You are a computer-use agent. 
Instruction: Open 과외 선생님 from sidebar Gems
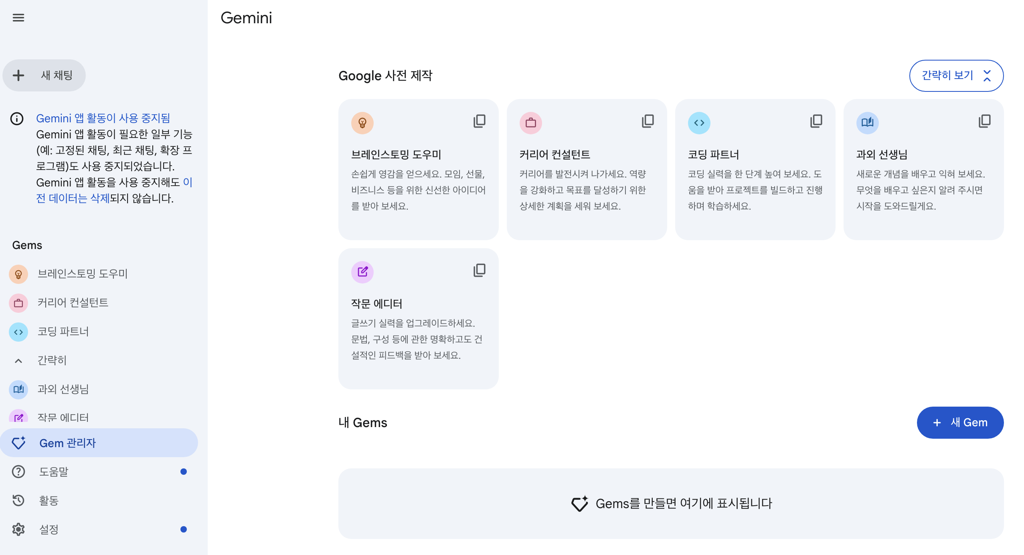click(x=63, y=389)
